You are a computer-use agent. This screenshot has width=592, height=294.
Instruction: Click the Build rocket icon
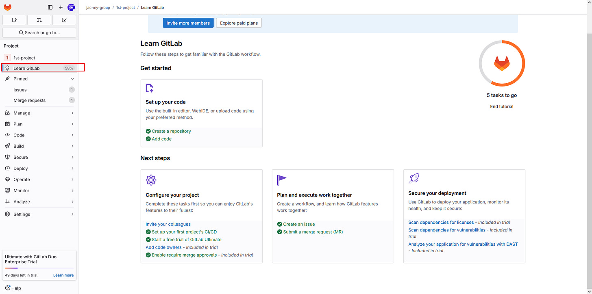coord(7,146)
